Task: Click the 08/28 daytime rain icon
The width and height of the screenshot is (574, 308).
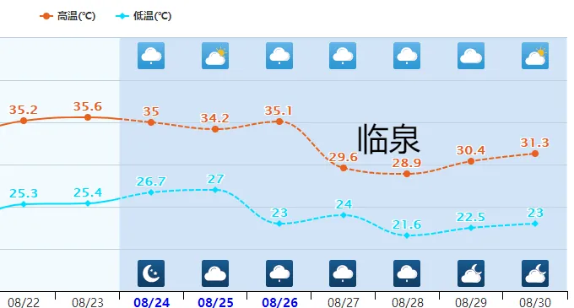Action: point(407,56)
